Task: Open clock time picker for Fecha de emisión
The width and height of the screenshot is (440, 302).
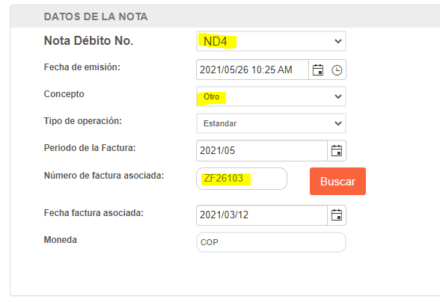Action: tap(337, 70)
